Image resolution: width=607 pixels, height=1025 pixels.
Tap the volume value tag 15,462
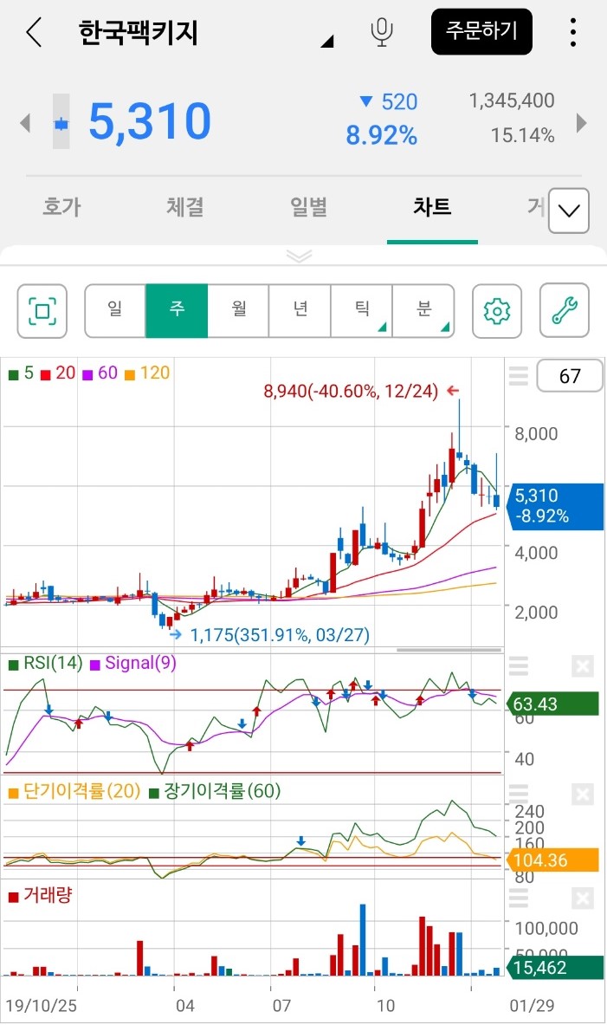click(556, 968)
